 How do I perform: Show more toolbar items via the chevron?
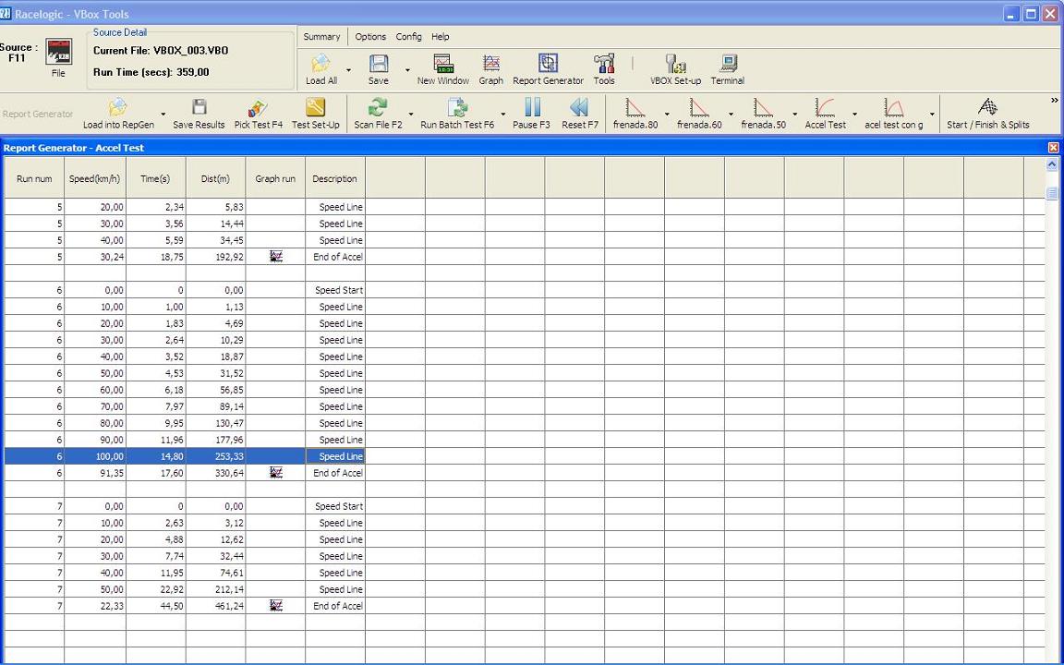(1055, 101)
